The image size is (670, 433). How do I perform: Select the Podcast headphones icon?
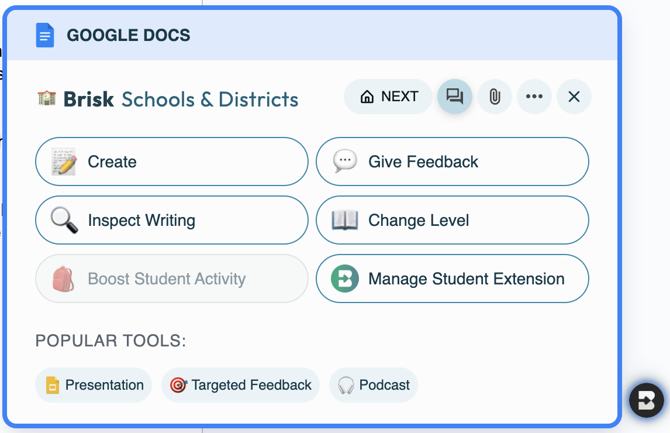click(x=346, y=385)
